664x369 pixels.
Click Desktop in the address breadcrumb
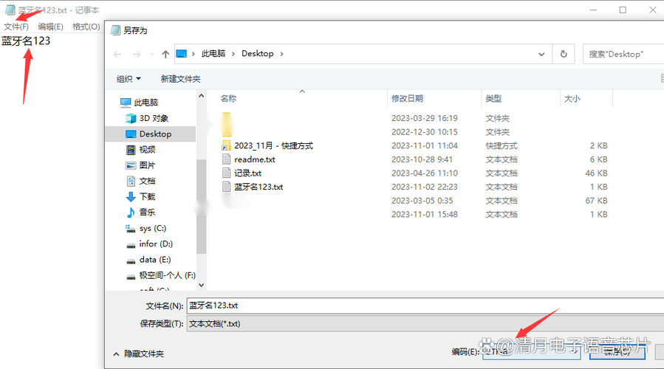pyautogui.click(x=258, y=54)
